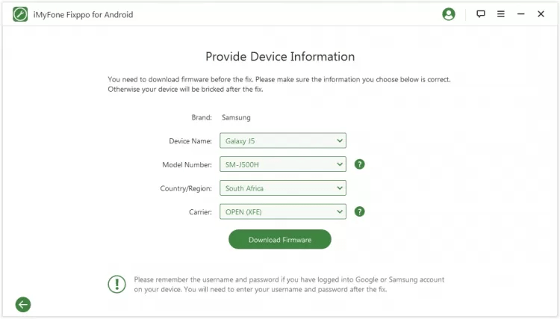The height and width of the screenshot is (319, 560).
Task: Click the Model Number help question mark
Action: point(359,164)
